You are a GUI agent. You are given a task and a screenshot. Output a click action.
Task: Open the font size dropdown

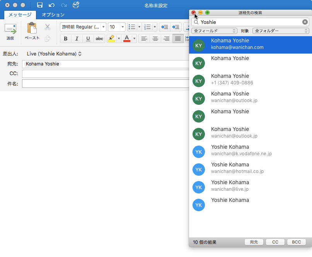click(123, 27)
